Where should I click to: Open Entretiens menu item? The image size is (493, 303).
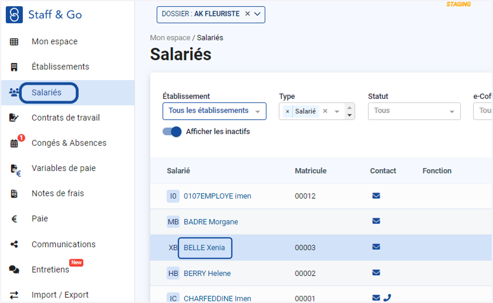[51, 270]
